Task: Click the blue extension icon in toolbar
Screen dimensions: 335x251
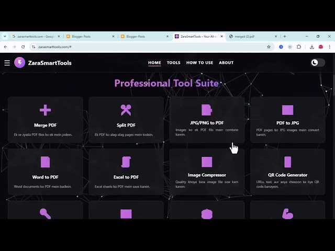Action: point(281,47)
